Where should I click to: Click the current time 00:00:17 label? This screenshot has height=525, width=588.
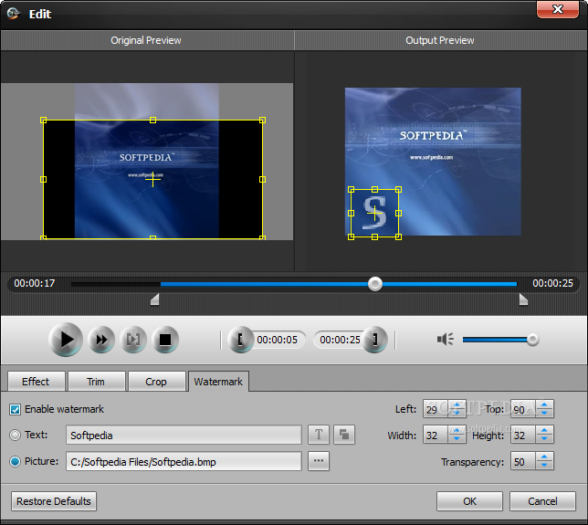pos(35,283)
